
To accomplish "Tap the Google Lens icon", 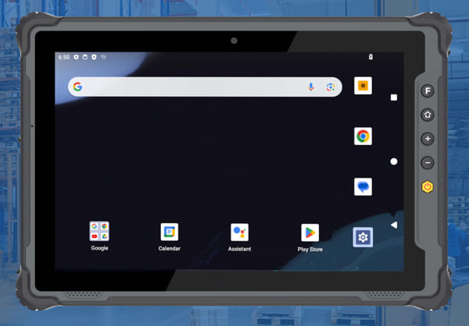I will click(x=330, y=87).
